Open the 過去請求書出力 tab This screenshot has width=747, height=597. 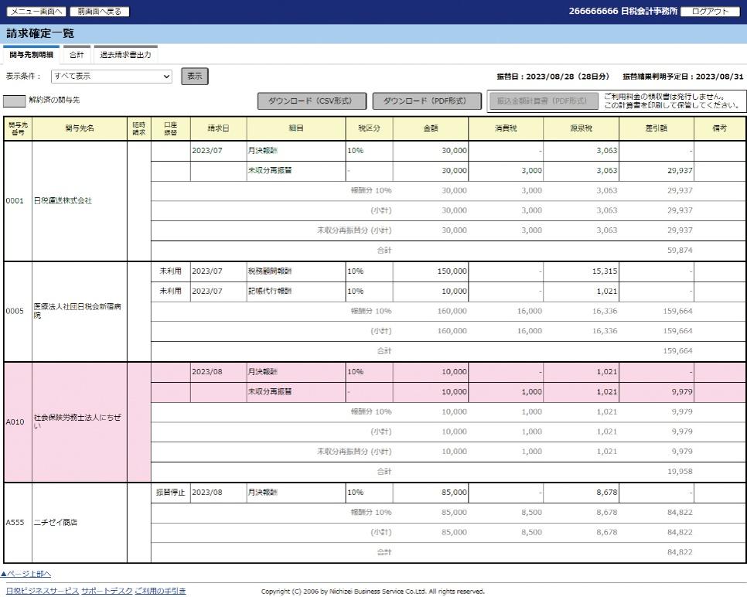point(126,55)
